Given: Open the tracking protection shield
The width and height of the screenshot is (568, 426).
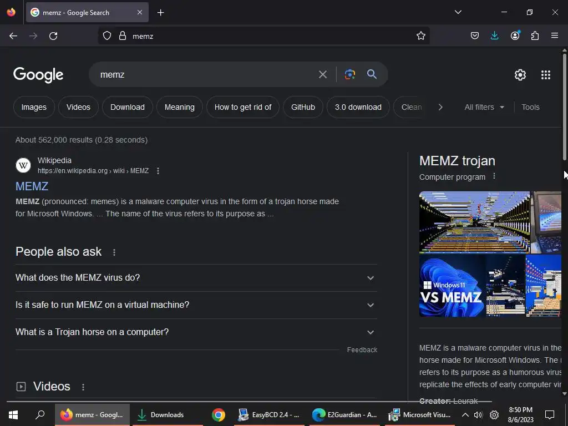Looking at the screenshot, I should pos(107,36).
